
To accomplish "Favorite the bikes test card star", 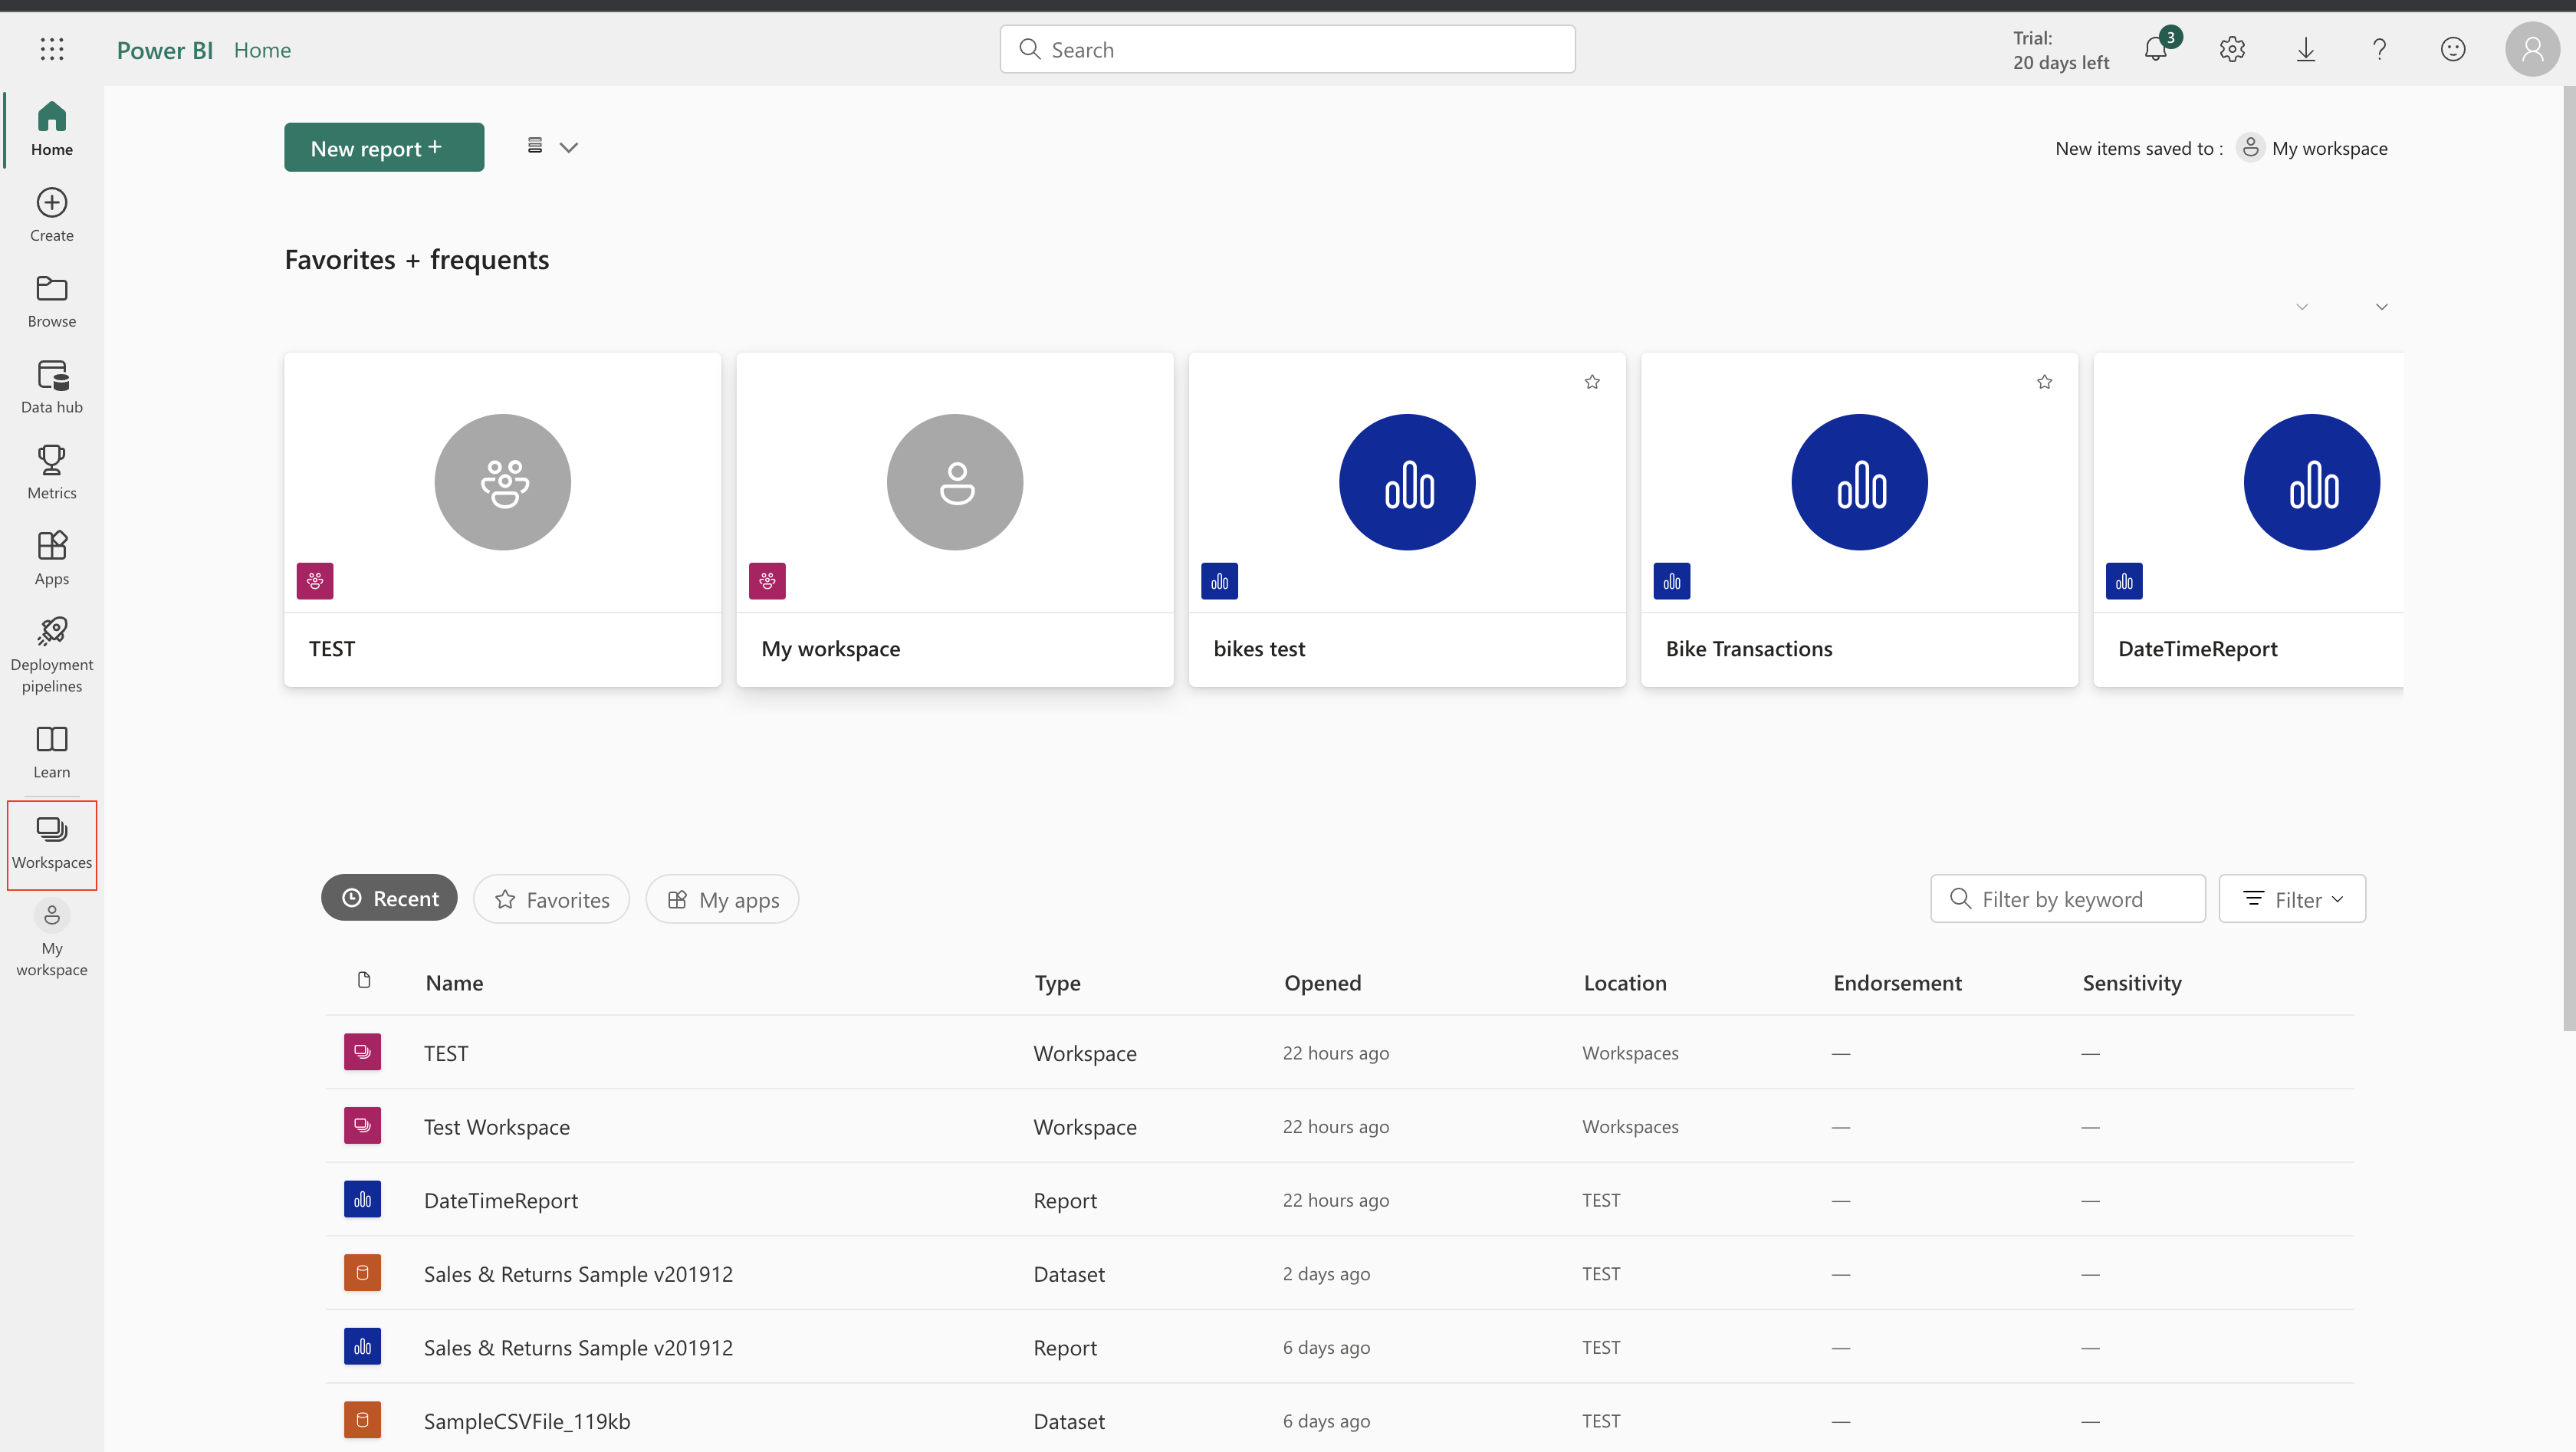I will [1592, 382].
